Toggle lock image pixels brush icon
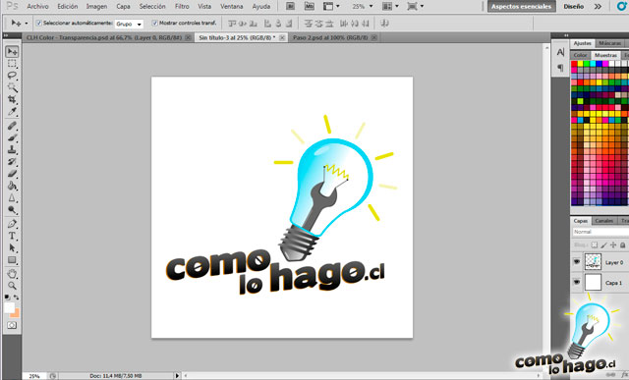The image size is (629, 380). click(x=603, y=244)
